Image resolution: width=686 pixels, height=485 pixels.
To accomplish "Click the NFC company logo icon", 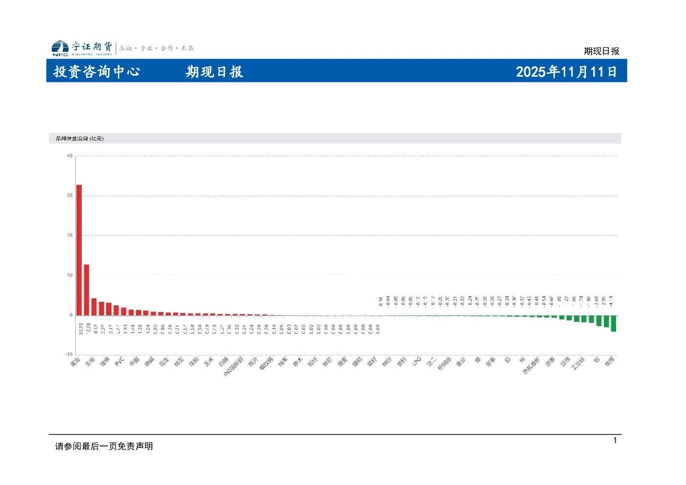I will pyautogui.click(x=60, y=48).
